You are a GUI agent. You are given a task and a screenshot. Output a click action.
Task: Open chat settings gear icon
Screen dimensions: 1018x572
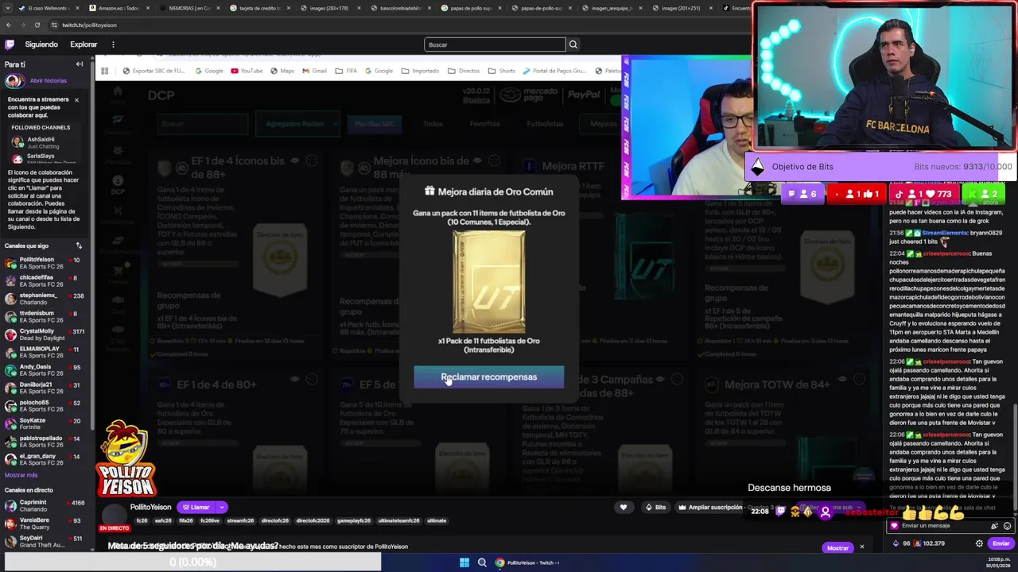click(979, 543)
